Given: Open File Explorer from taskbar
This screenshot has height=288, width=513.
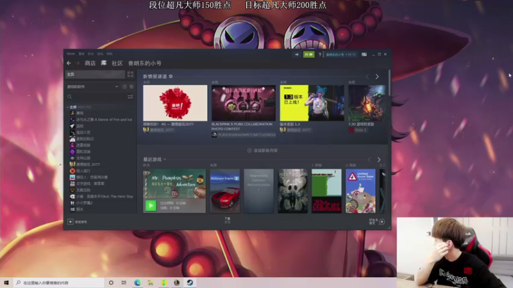Looking at the screenshot, I should pyautogui.click(x=151, y=283).
